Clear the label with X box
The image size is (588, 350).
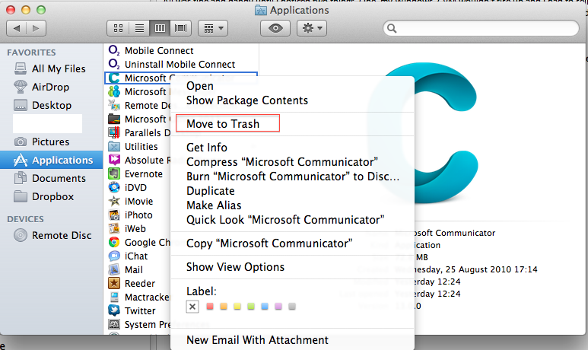[x=192, y=307]
